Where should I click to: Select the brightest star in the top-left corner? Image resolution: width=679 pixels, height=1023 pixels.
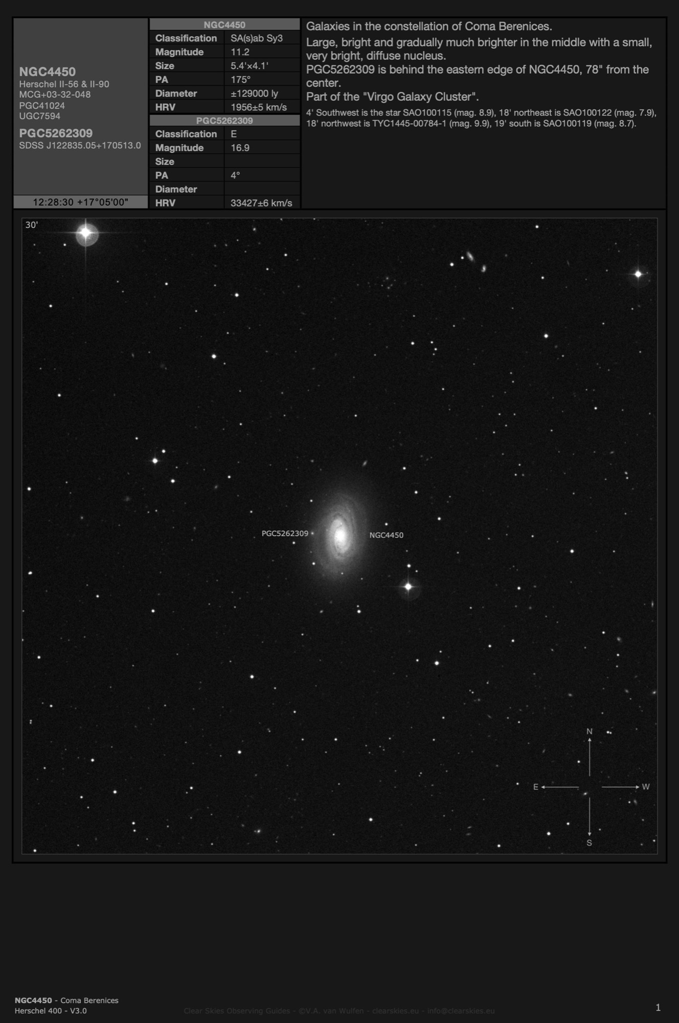(x=86, y=233)
